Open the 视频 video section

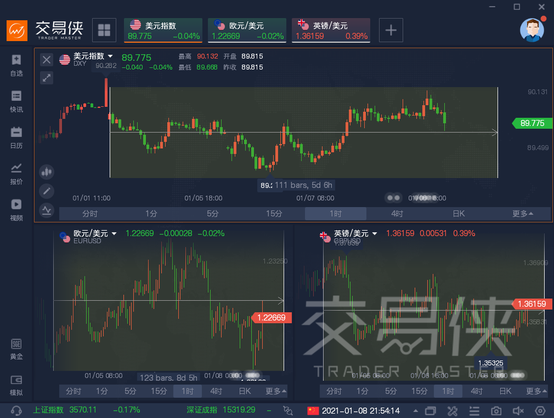(x=16, y=209)
